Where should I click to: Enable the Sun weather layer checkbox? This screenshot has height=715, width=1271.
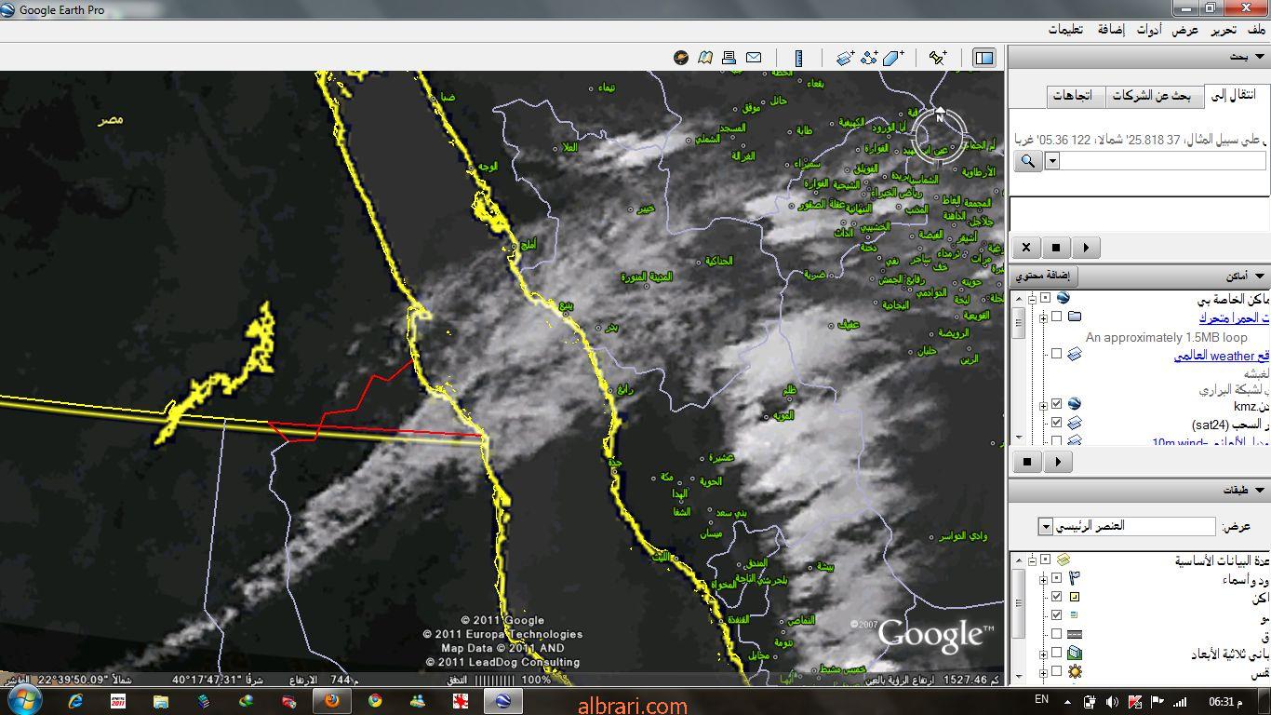1056,671
